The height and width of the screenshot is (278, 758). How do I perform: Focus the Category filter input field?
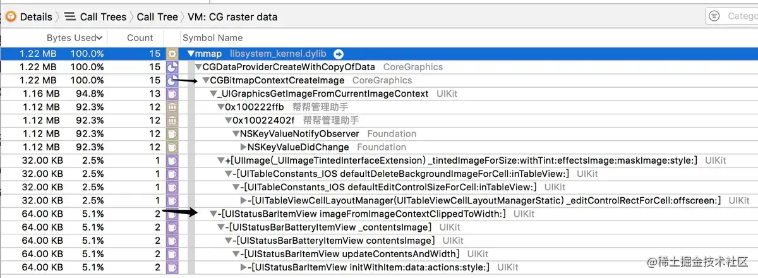click(x=731, y=16)
